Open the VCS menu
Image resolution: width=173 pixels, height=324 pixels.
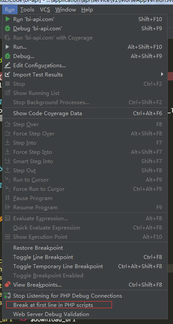pos(45,10)
